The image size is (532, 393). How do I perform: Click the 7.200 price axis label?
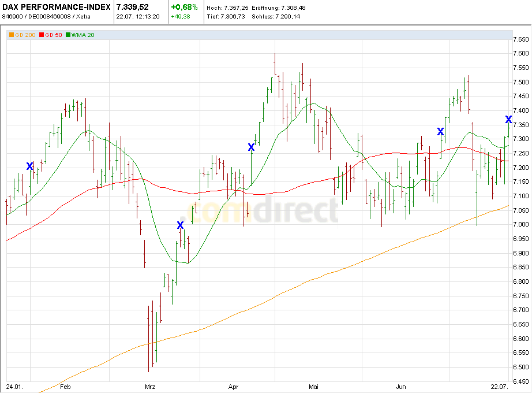(x=521, y=168)
